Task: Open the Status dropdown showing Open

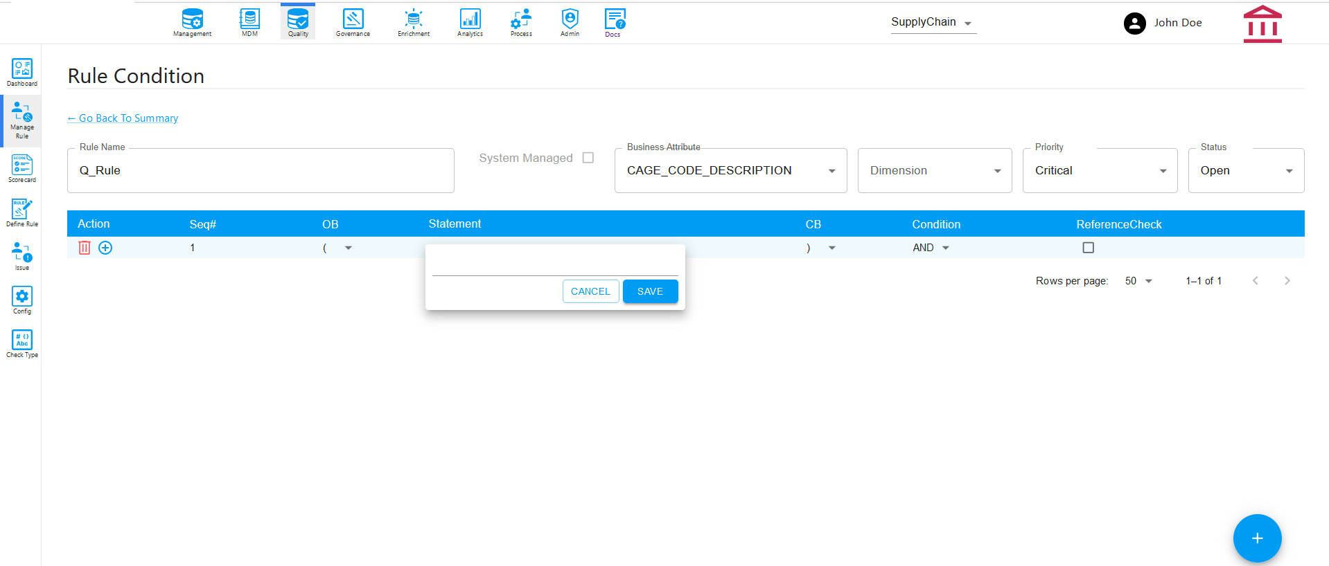Action: tap(1246, 170)
